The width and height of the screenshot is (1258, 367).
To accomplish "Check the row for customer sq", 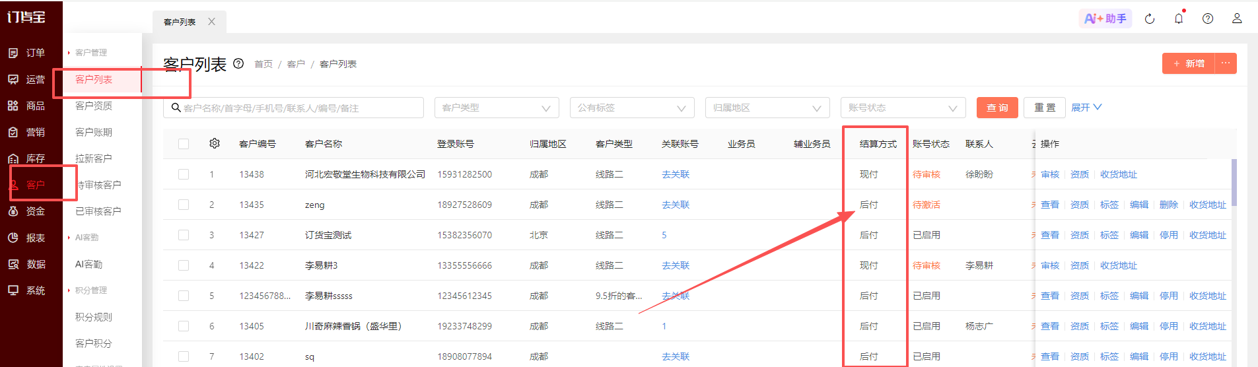I will pos(184,356).
